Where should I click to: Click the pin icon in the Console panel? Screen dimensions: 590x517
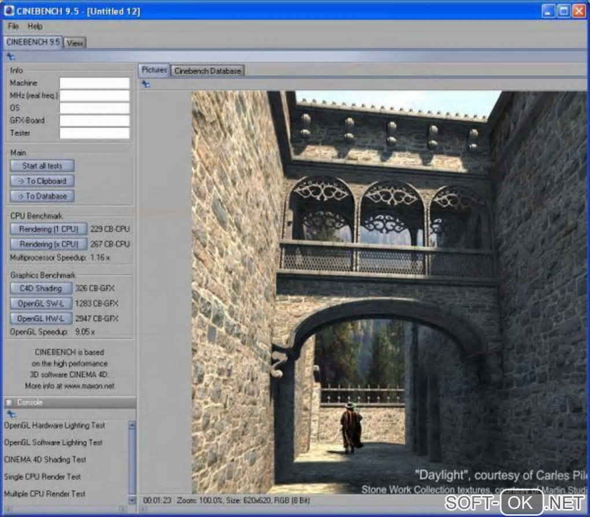click(x=12, y=414)
